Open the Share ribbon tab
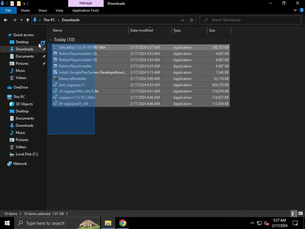 (x=43, y=10)
